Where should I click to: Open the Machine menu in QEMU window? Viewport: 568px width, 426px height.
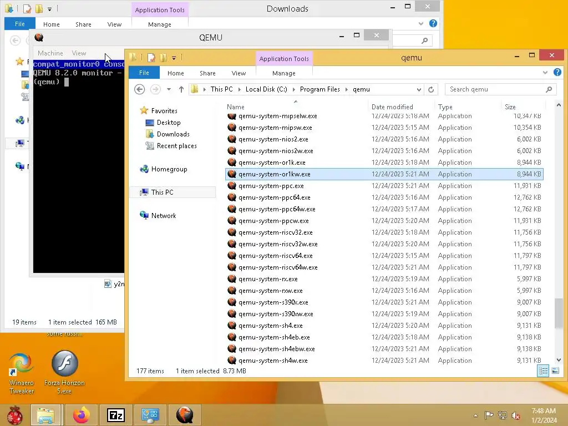(x=50, y=53)
